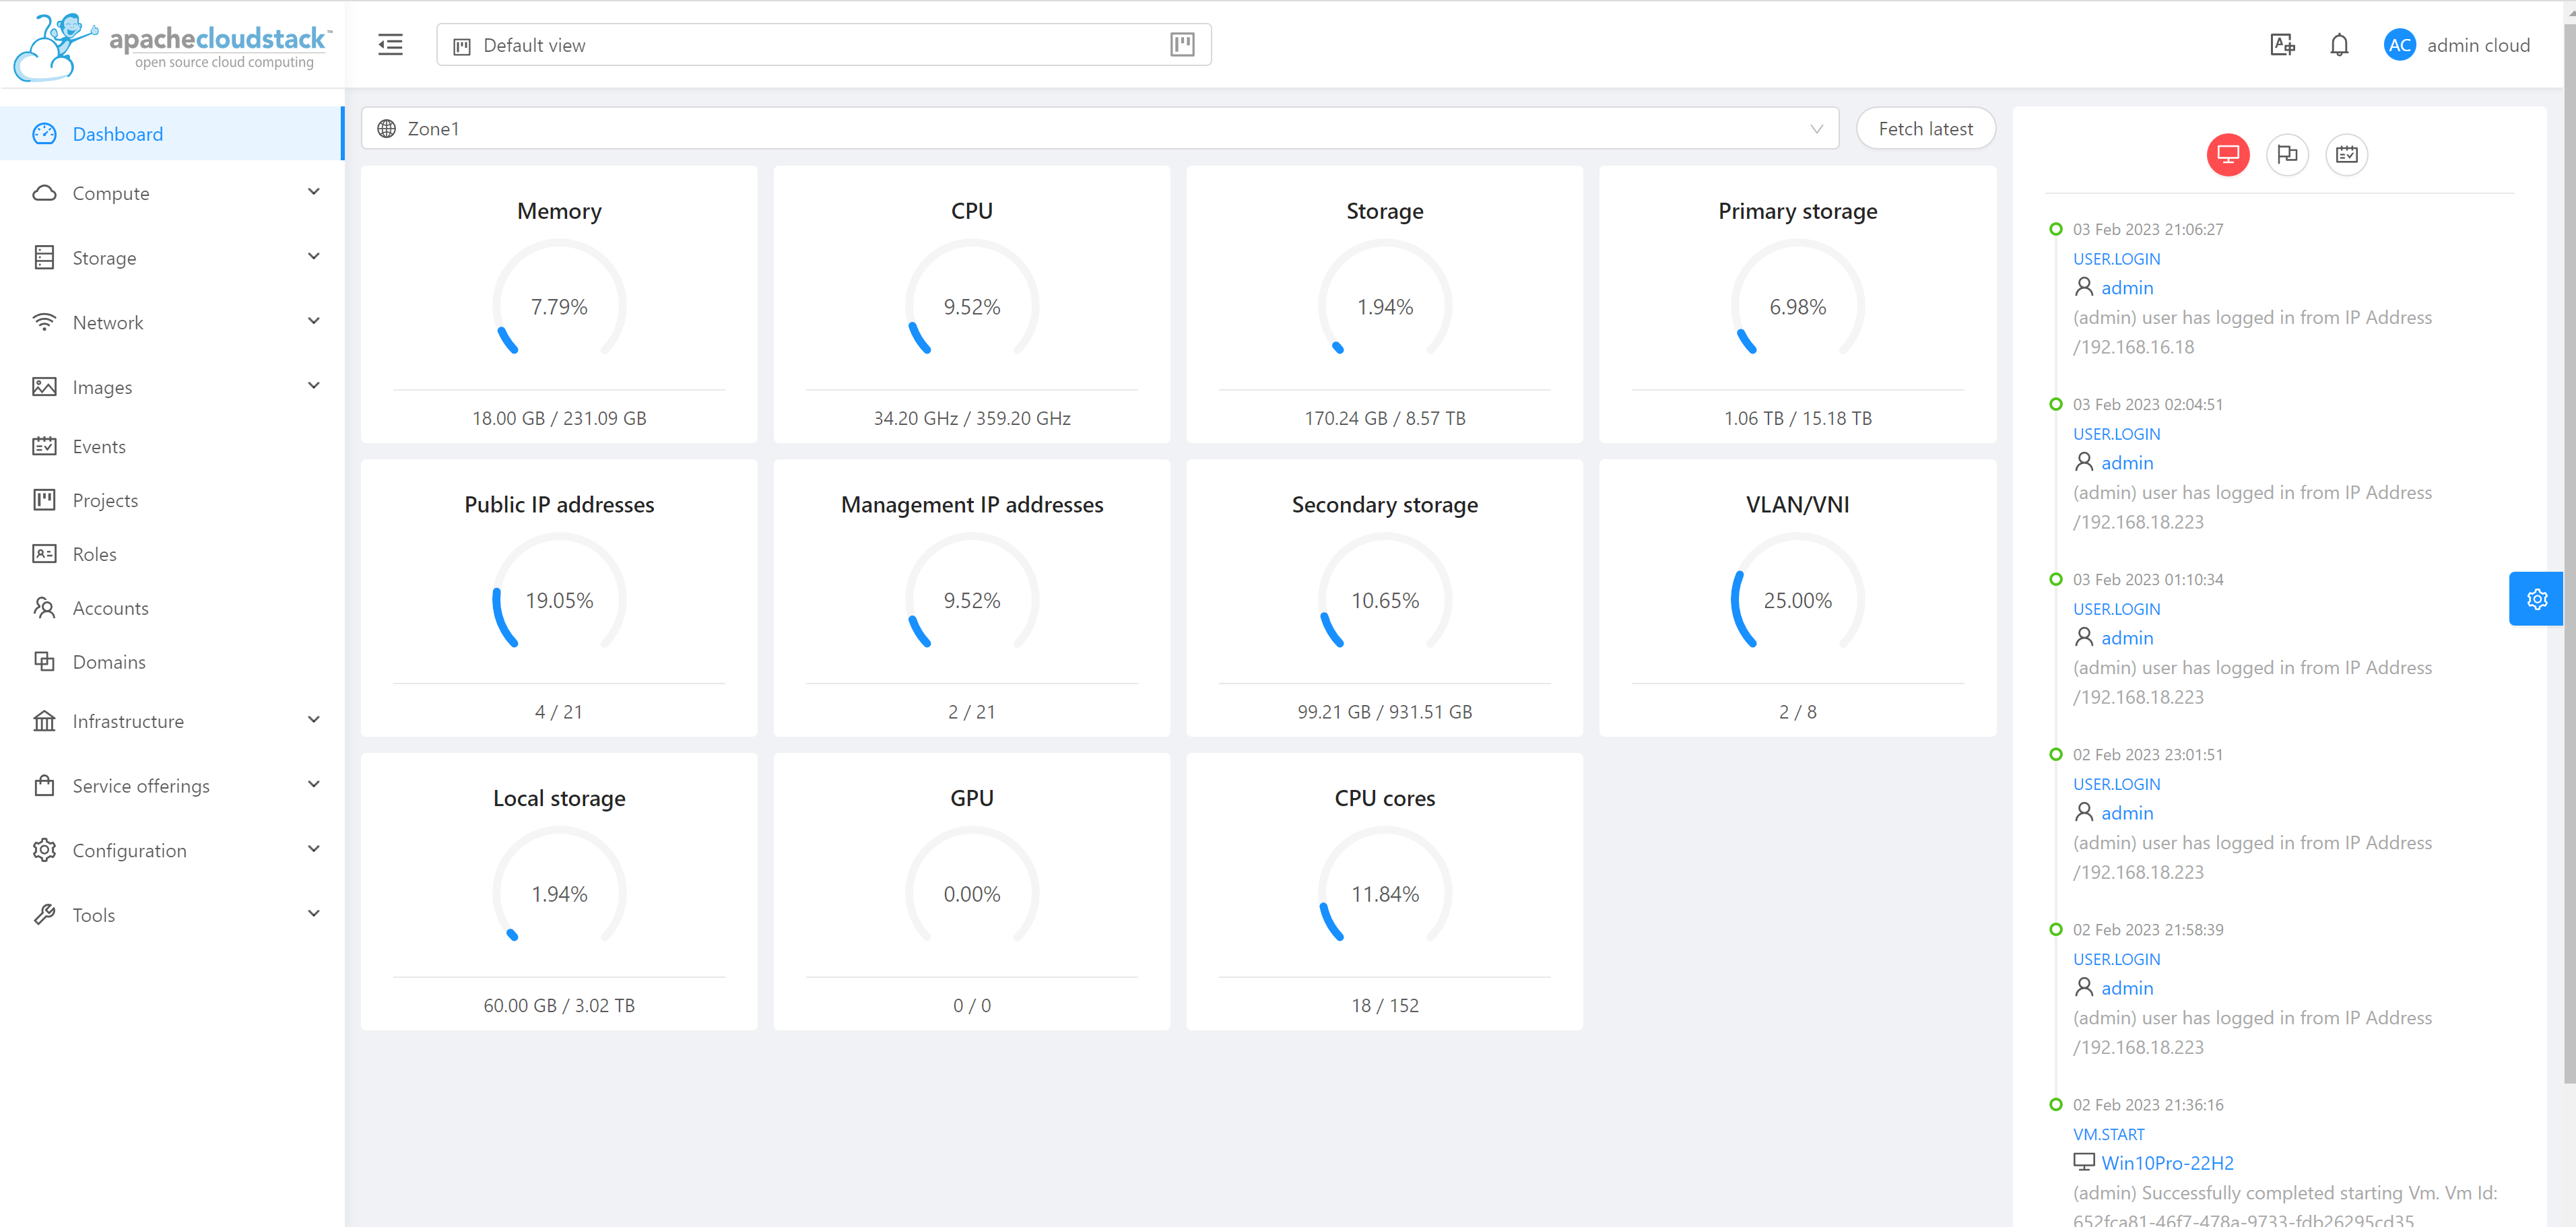Click the notifications bell icon
Viewport: 2576px width, 1227px height.
(x=2338, y=44)
